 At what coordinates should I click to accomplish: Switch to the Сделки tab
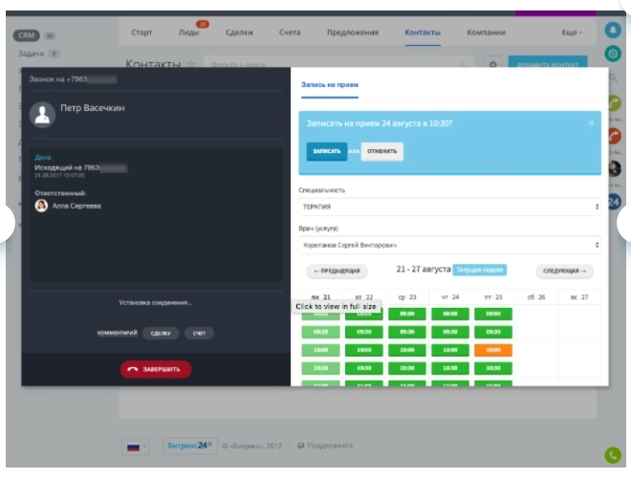[x=239, y=33]
